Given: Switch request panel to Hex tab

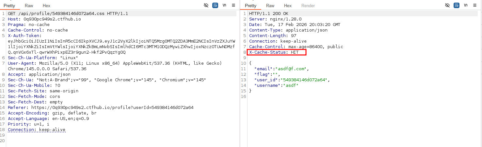Looking at the screenshot, I should coord(46,6).
